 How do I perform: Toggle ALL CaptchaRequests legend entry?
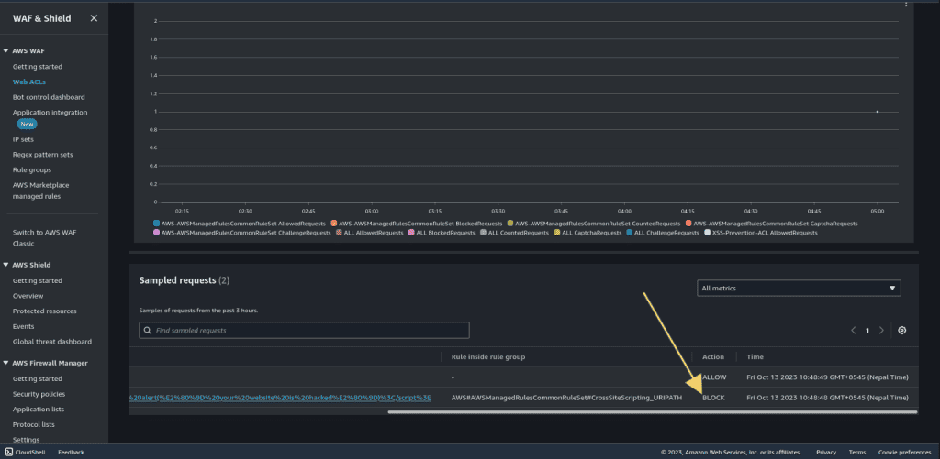587,233
